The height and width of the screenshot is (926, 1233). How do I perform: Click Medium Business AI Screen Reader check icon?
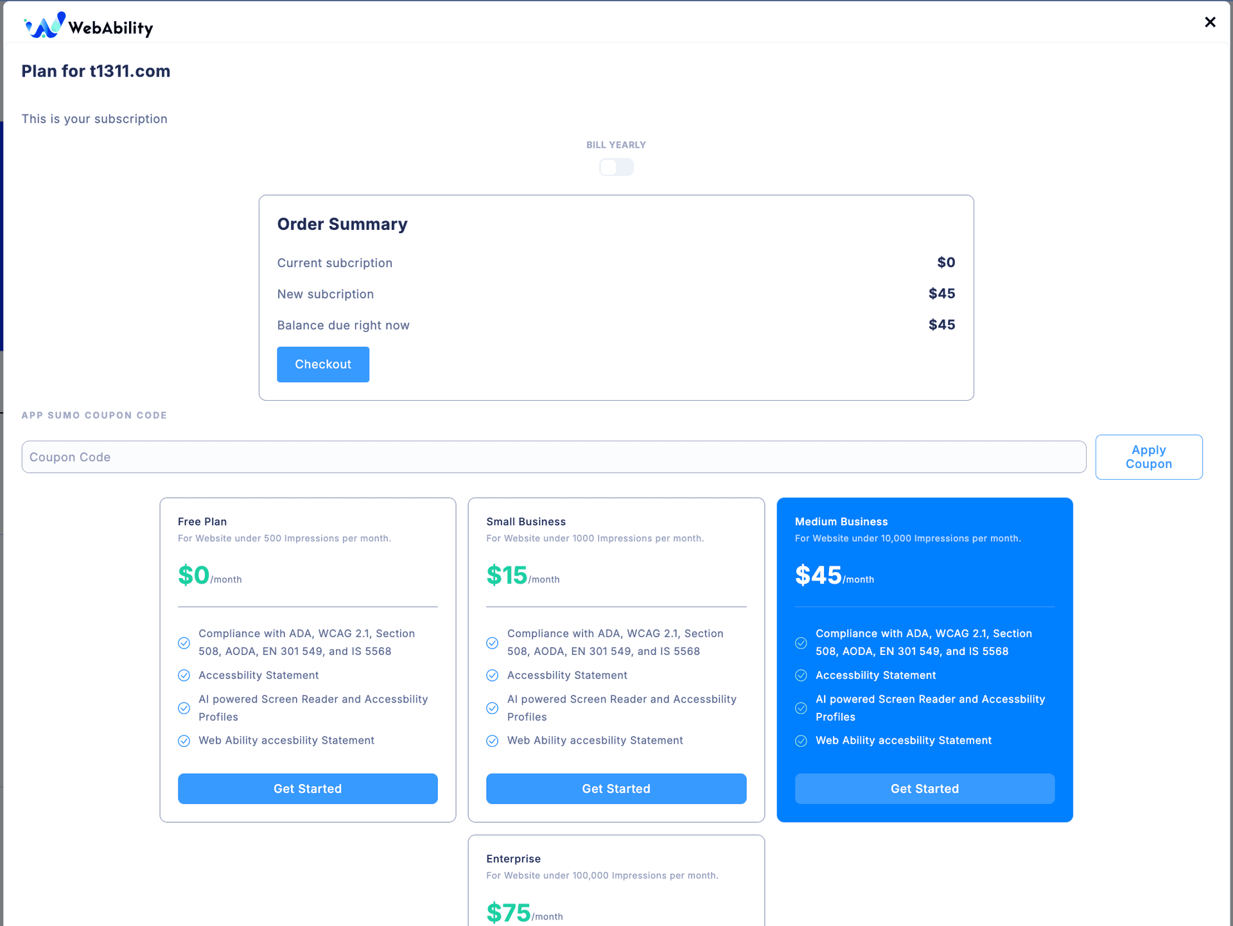[801, 708]
